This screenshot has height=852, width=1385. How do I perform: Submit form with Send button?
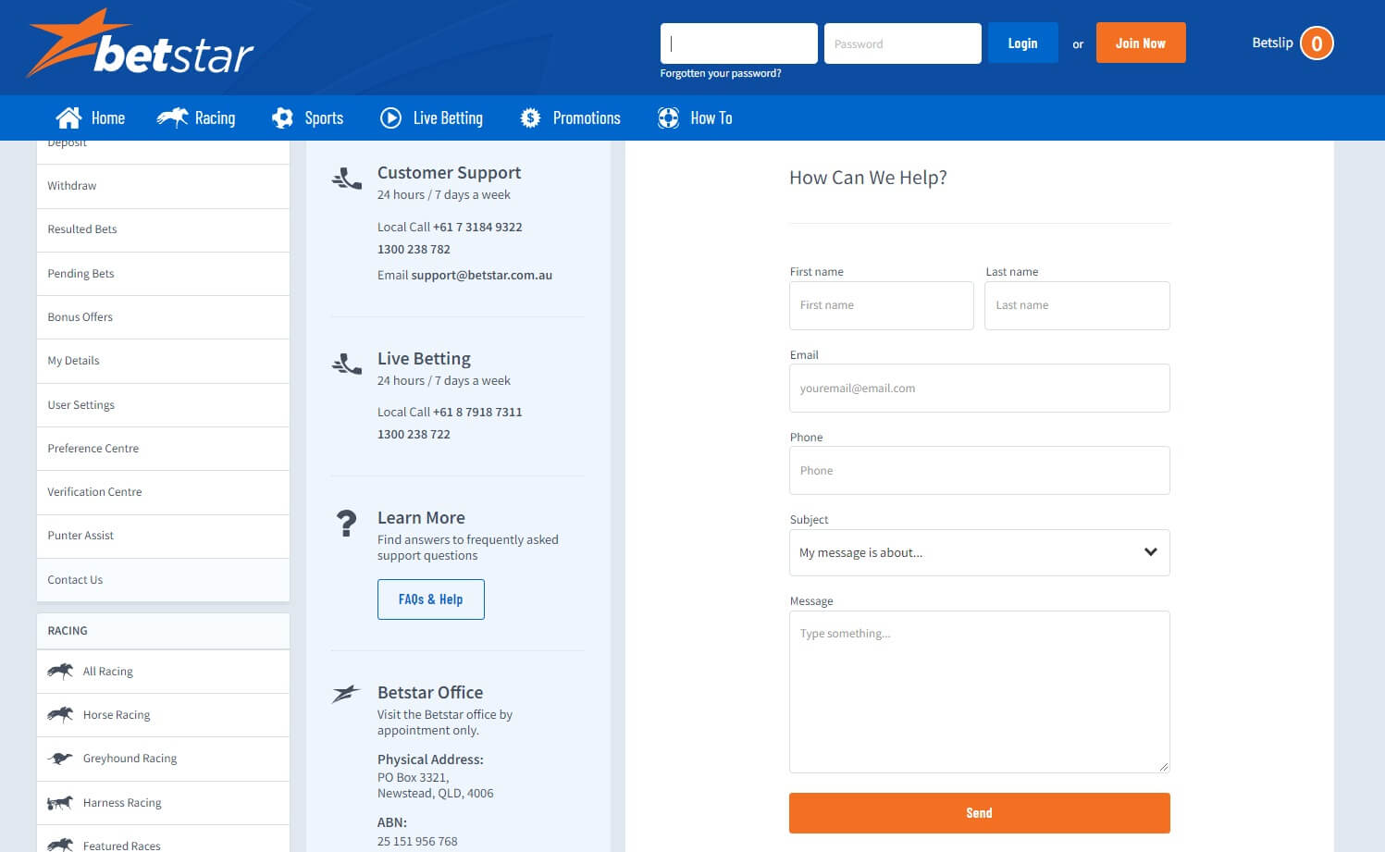[x=979, y=813]
